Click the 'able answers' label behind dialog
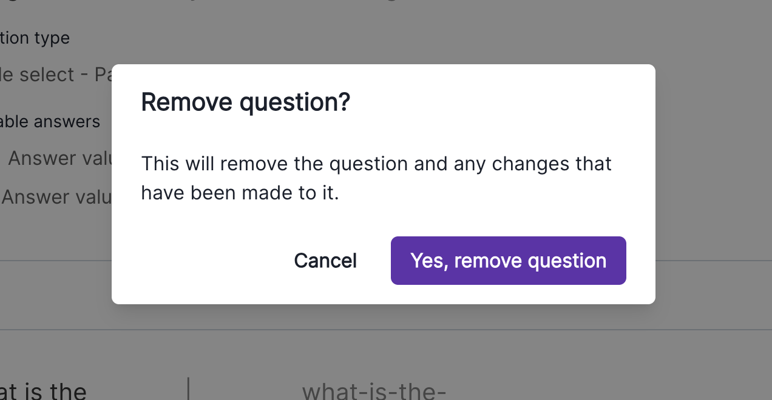Viewport: 772px width, 400px height. [x=50, y=122]
